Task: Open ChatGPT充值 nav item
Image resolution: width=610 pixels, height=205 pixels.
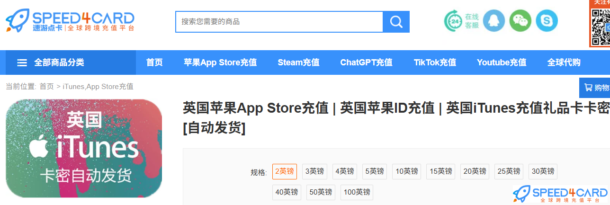Action: click(x=366, y=62)
